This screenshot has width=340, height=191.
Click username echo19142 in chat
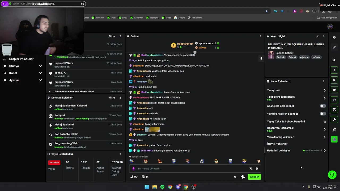[147, 151]
